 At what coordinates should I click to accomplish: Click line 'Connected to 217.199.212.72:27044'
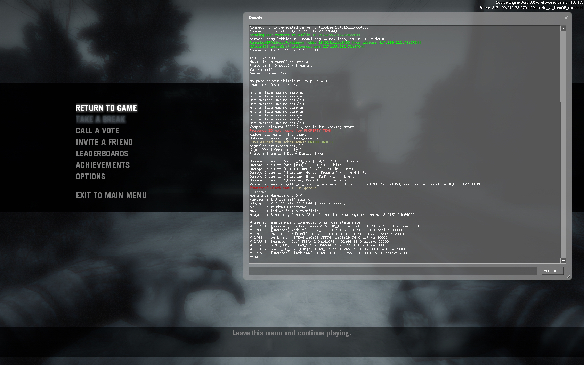pos(284,50)
